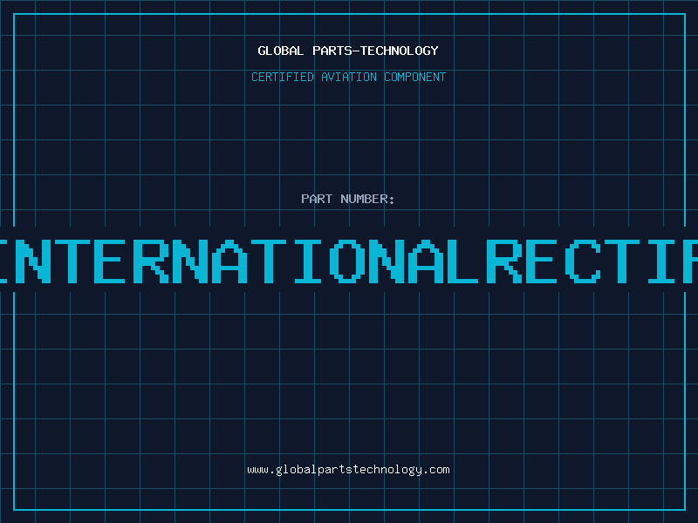698x523 pixels.
Task: Select the CERTIFIED AVIATION COMPONENT subtitle
Action: [x=348, y=77]
